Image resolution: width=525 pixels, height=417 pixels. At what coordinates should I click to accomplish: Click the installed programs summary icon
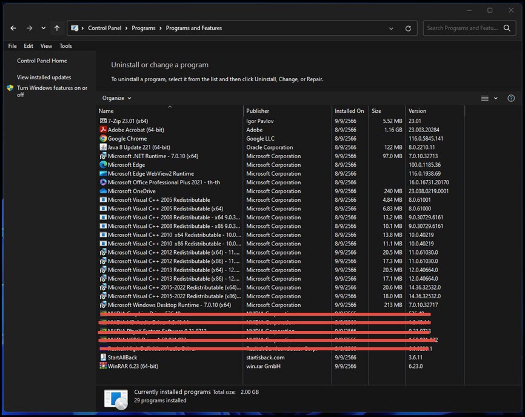pyautogui.click(x=116, y=399)
